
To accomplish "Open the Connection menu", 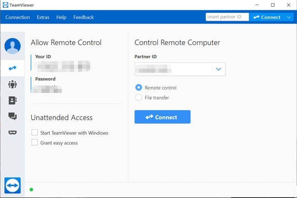I will (x=18, y=18).
